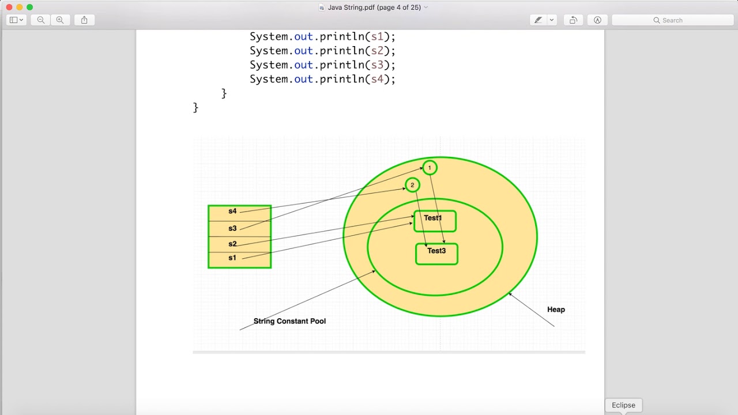Click the 'Test1' box in diagram
This screenshot has width=738, height=415.
coord(435,221)
